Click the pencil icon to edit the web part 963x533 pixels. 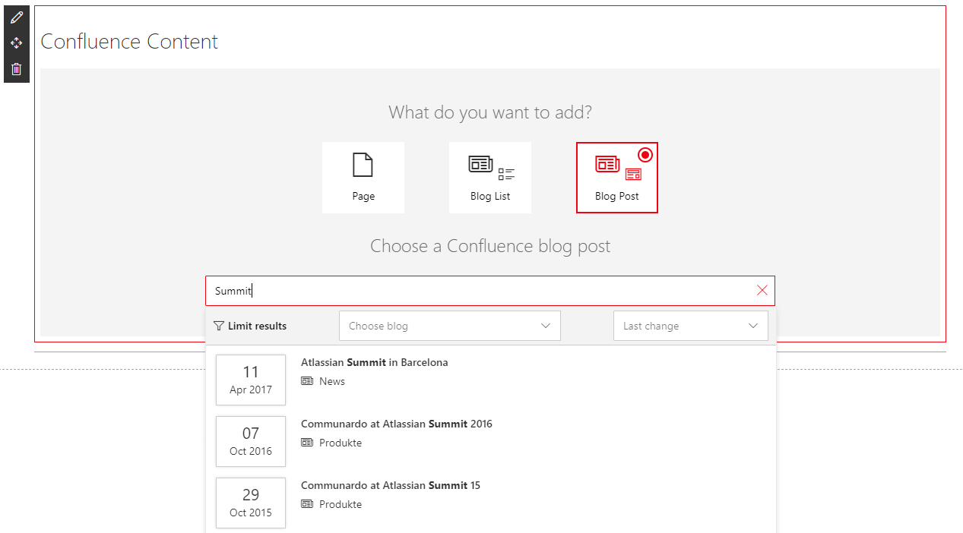click(16, 16)
